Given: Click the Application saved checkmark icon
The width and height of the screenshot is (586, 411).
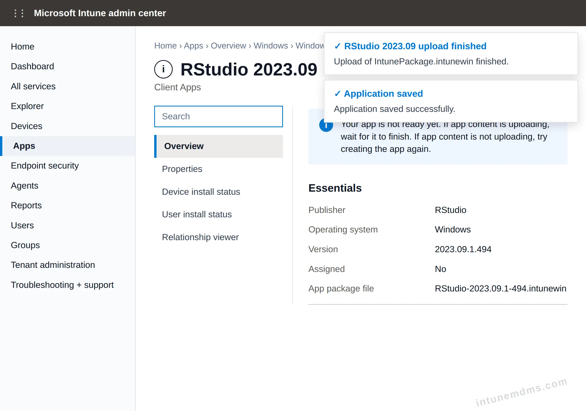Looking at the screenshot, I should point(337,94).
